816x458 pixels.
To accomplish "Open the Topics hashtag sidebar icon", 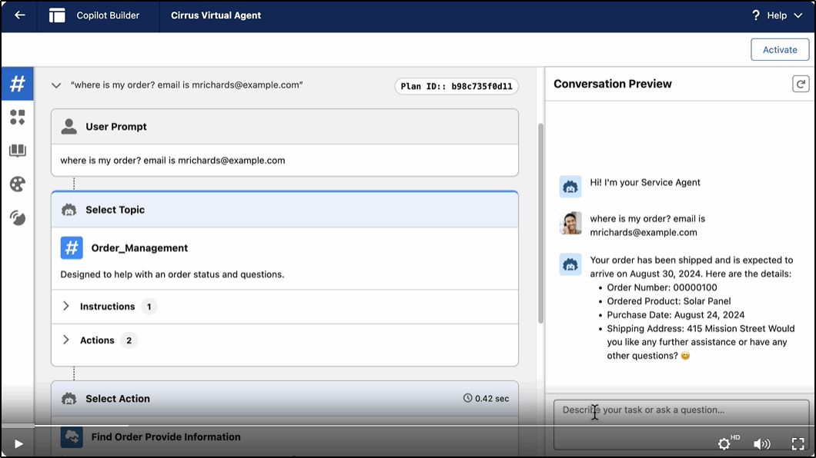I will click(18, 84).
